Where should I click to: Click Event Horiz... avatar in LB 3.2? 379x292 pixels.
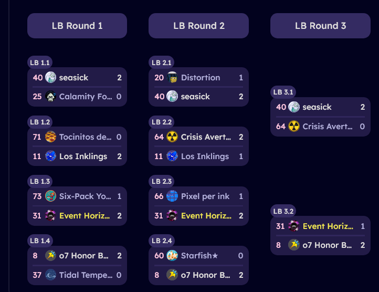[x=294, y=226]
